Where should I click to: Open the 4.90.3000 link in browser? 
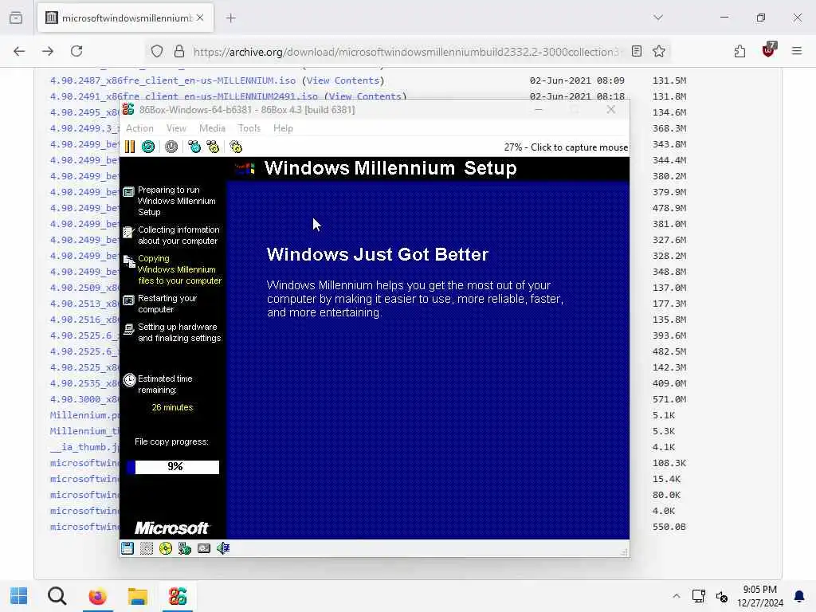[84, 399]
